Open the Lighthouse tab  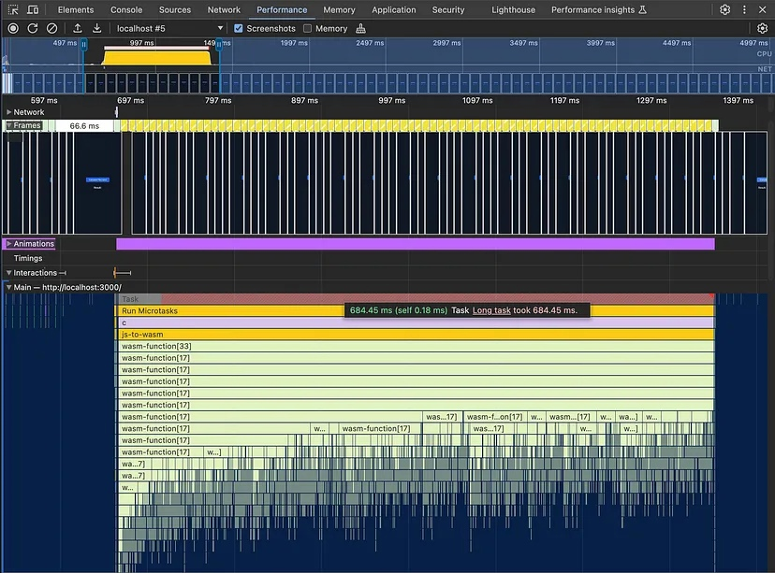point(513,9)
